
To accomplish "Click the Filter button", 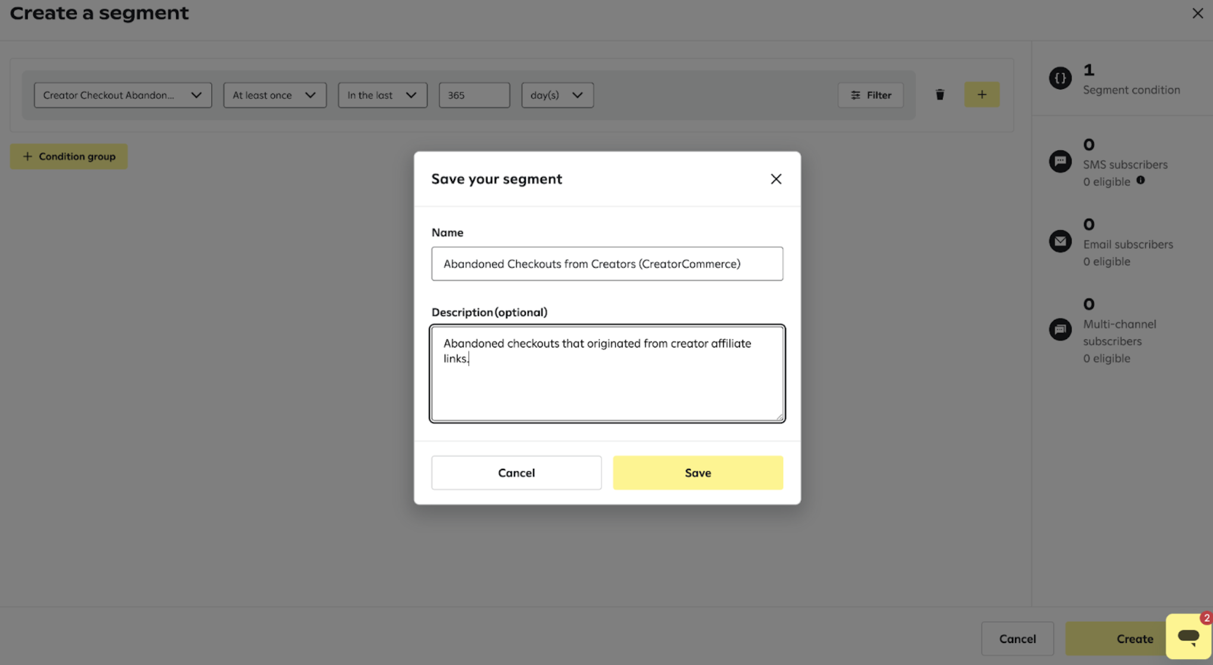I will coord(870,95).
